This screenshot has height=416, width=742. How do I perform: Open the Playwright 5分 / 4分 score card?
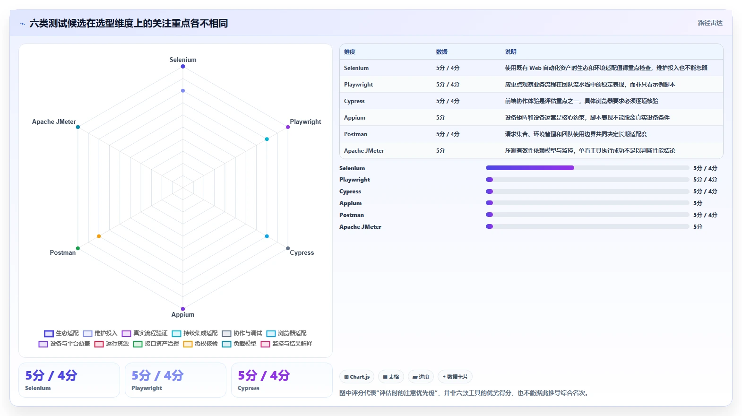point(175,380)
